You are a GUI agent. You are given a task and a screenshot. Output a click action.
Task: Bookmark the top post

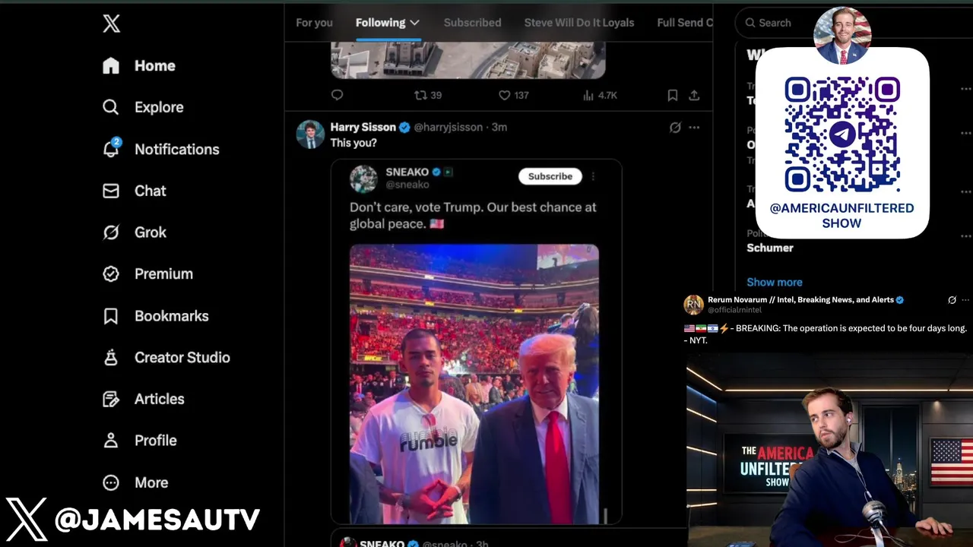(673, 95)
